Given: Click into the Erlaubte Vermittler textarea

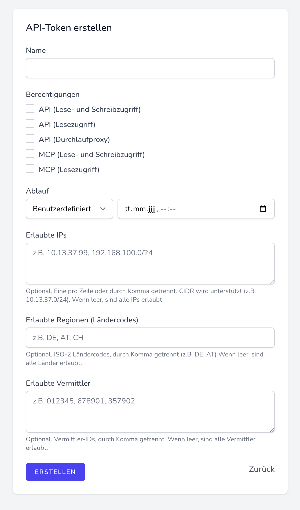Looking at the screenshot, I should [150, 412].
